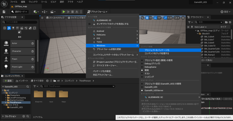This screenshot has width=233, height=121.
Task: Select the Lights category bulb icon
Action: click(x=13, y=28)
